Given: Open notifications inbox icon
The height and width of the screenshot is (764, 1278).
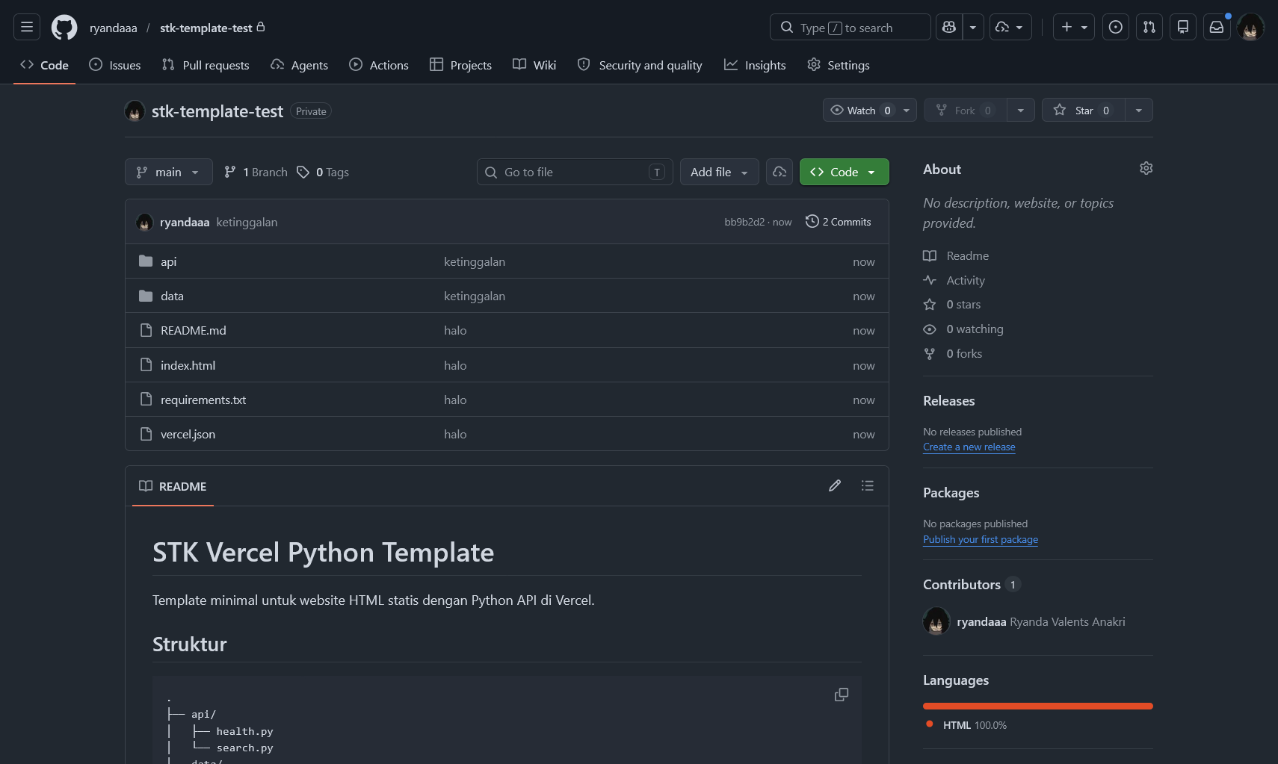Looking at the screenshot, I should coord(1217,27).
